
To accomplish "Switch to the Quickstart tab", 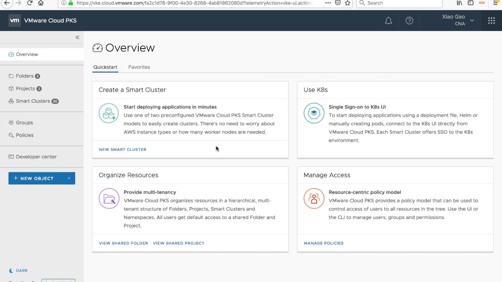I will 105,67.
